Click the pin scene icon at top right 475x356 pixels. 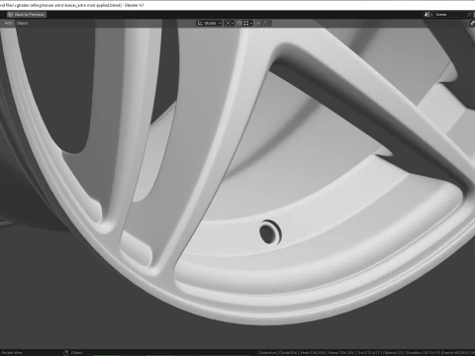pyautogui.click(x=470, y=15)
